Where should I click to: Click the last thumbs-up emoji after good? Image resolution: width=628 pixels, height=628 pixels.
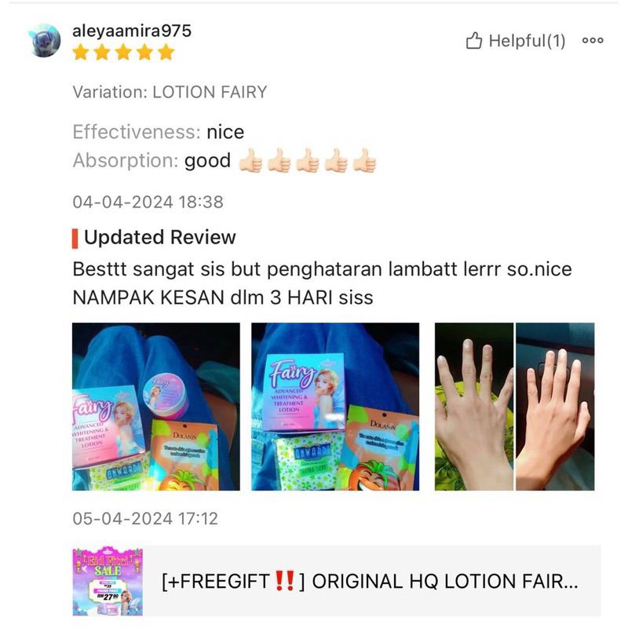364,161
